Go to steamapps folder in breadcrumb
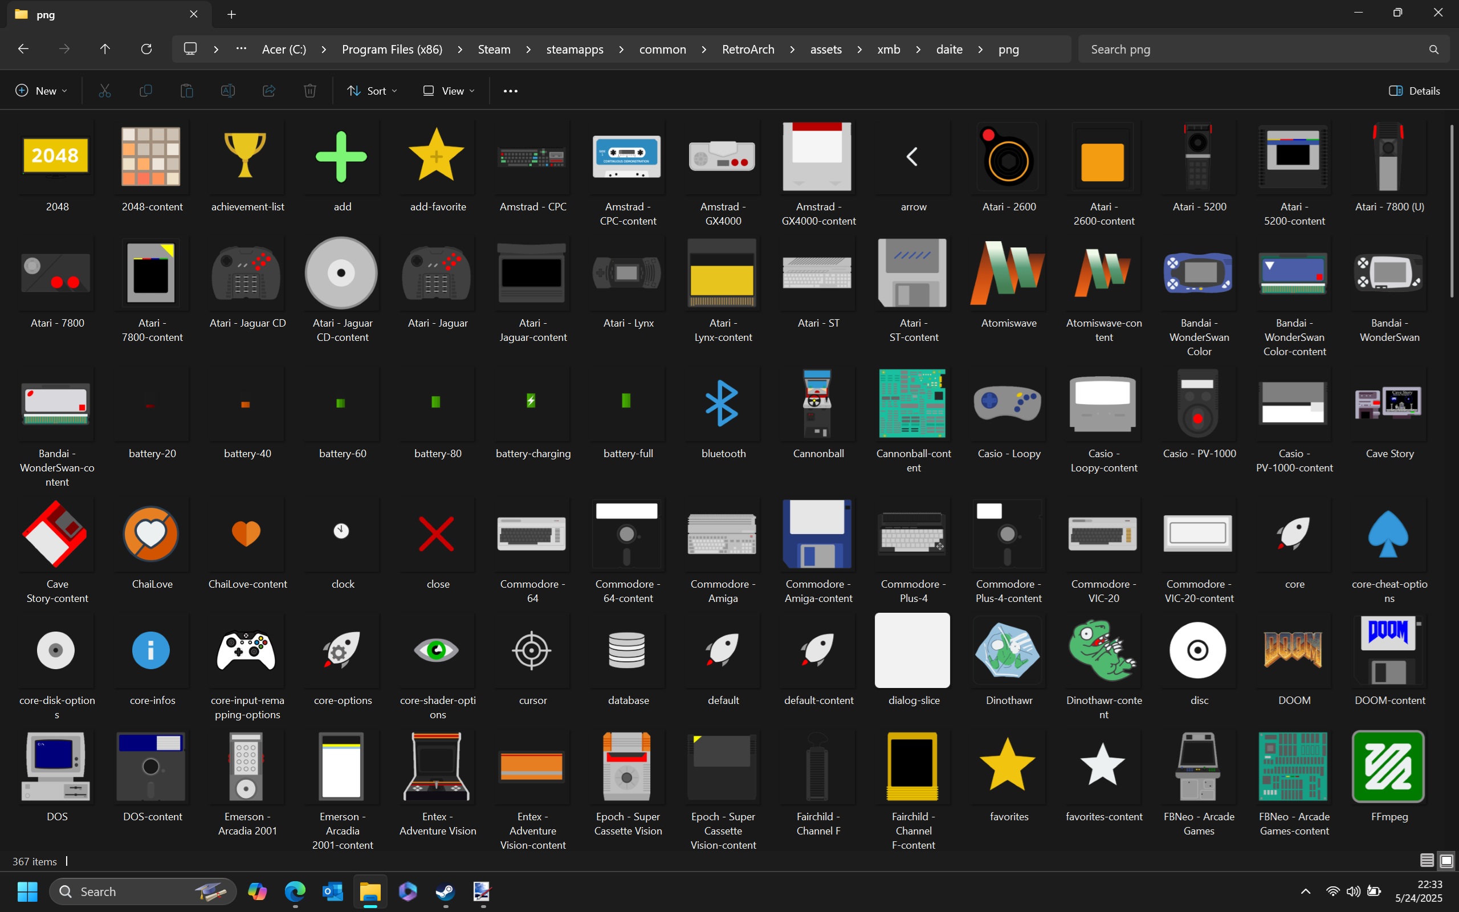 point(574,50)
